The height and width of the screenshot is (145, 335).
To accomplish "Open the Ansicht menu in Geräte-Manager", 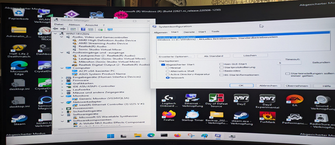I will point(91,25).
